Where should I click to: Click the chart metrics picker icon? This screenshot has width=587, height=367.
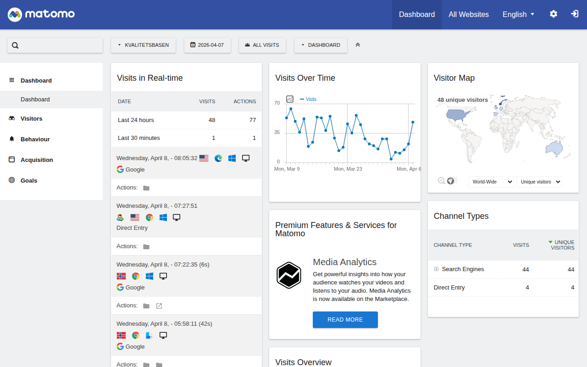pyautogui.click(x=290, y=99)
